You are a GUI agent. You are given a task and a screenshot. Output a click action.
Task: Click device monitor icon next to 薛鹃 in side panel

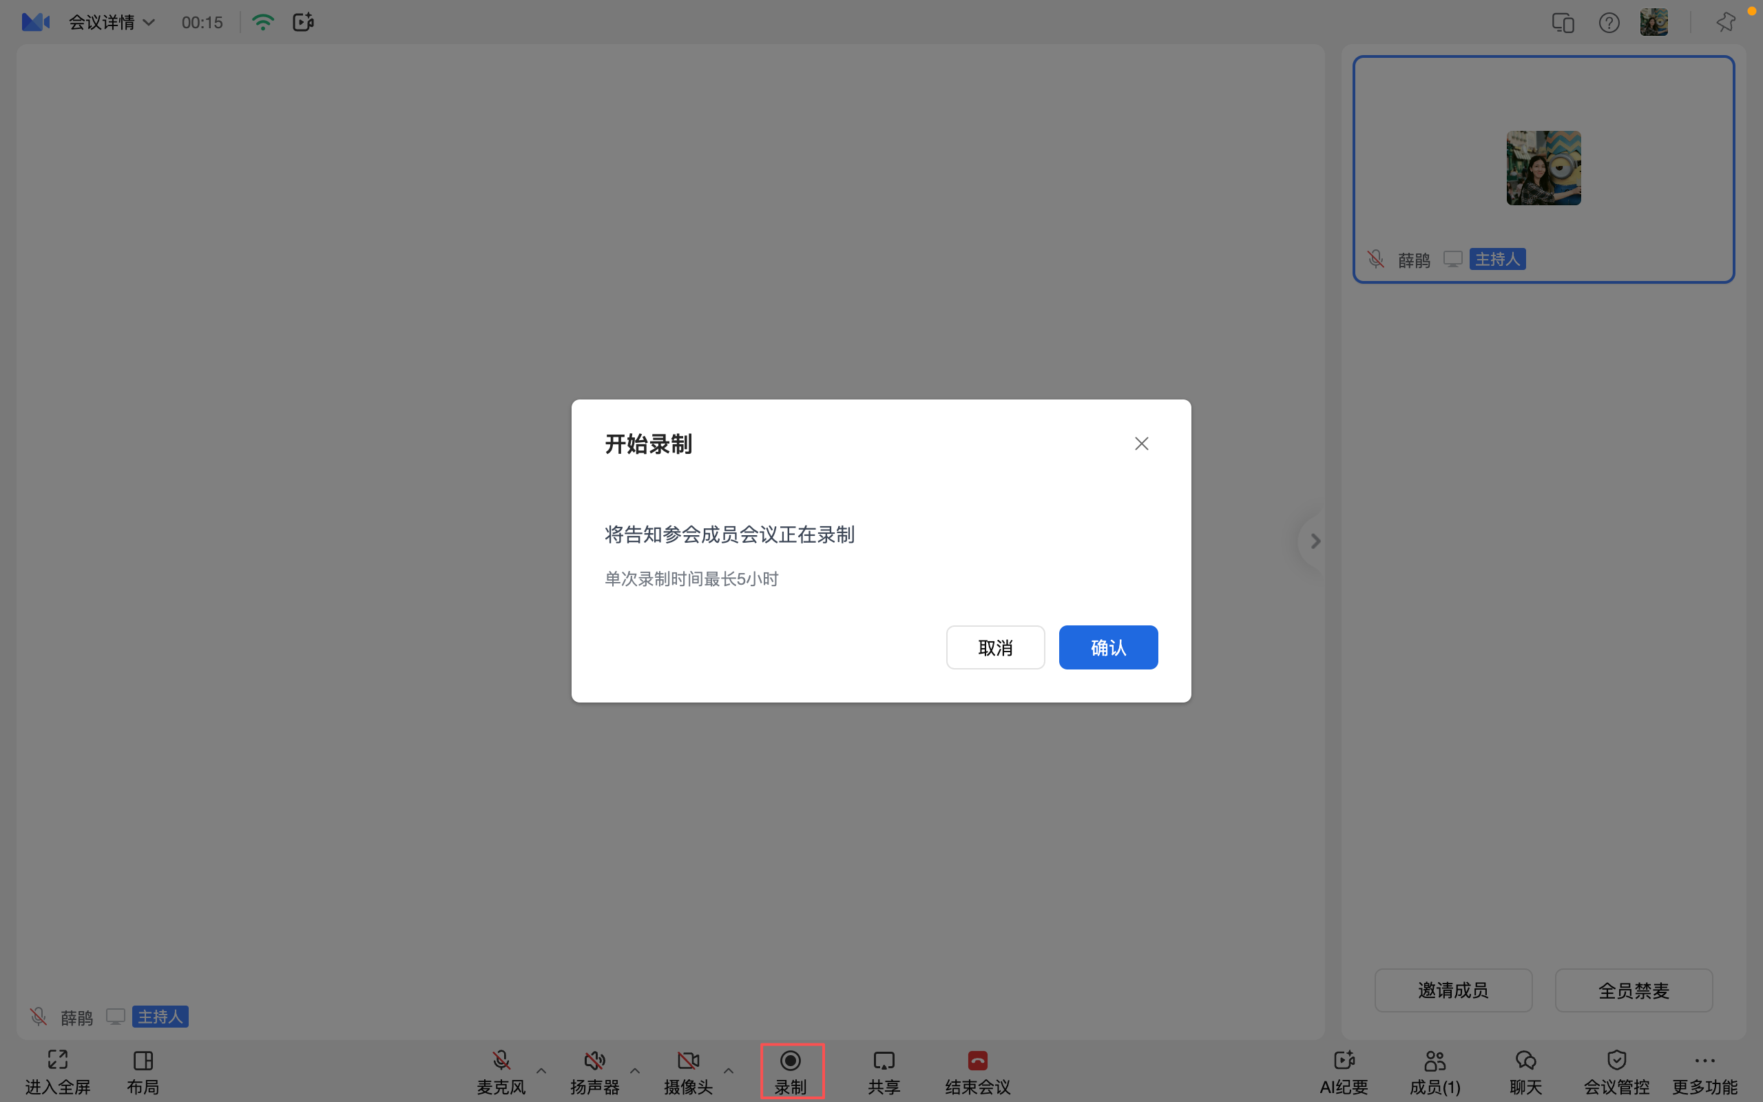pyautogui.click(x=1452, y=259)
